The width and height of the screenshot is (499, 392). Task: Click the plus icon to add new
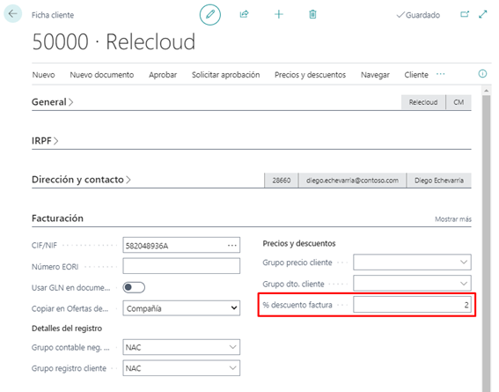coord(279,14)
